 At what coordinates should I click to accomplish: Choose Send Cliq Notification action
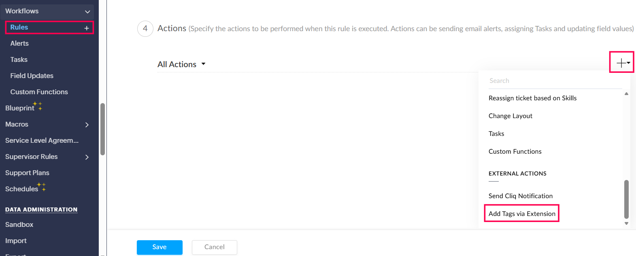520,196
